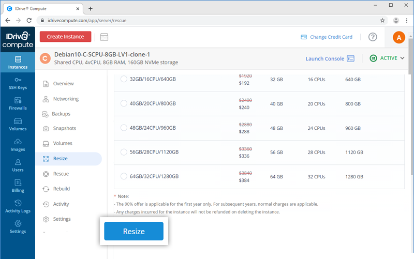414x259 pixels.
Task: Click the green ACTIVE status icon
Action: pyautogui.click(x=373, y=58)
